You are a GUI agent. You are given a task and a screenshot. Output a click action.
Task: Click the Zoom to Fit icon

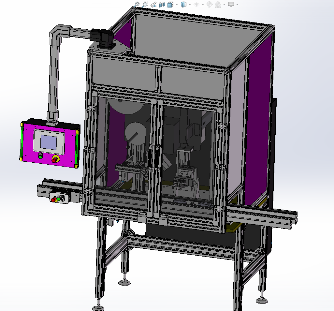click(x=137, y=4)
